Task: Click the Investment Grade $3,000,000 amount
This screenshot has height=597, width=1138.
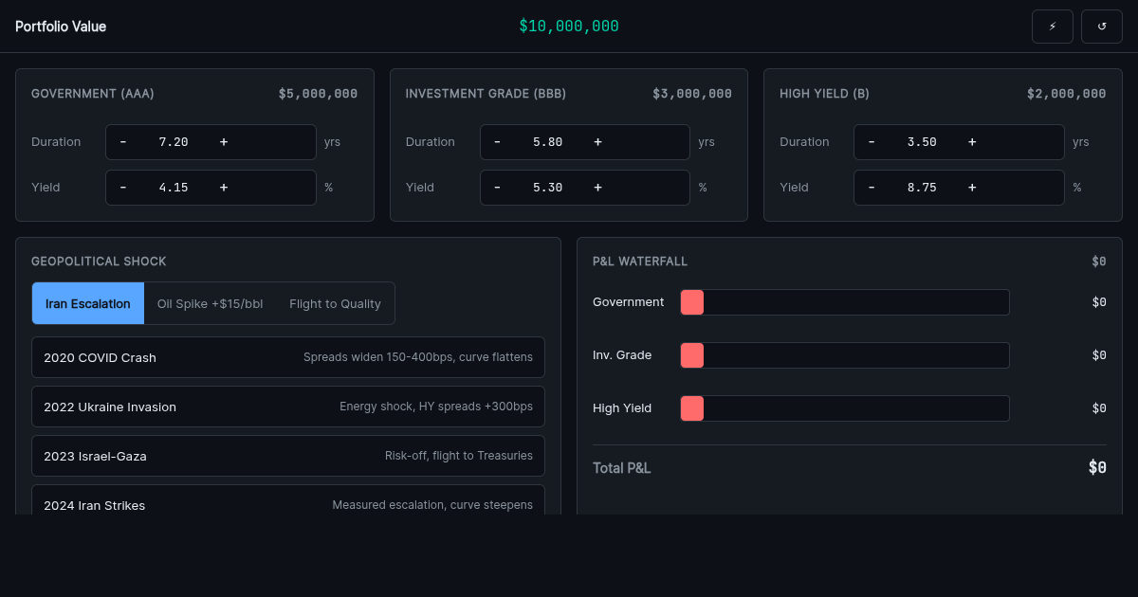Action: 692,94
